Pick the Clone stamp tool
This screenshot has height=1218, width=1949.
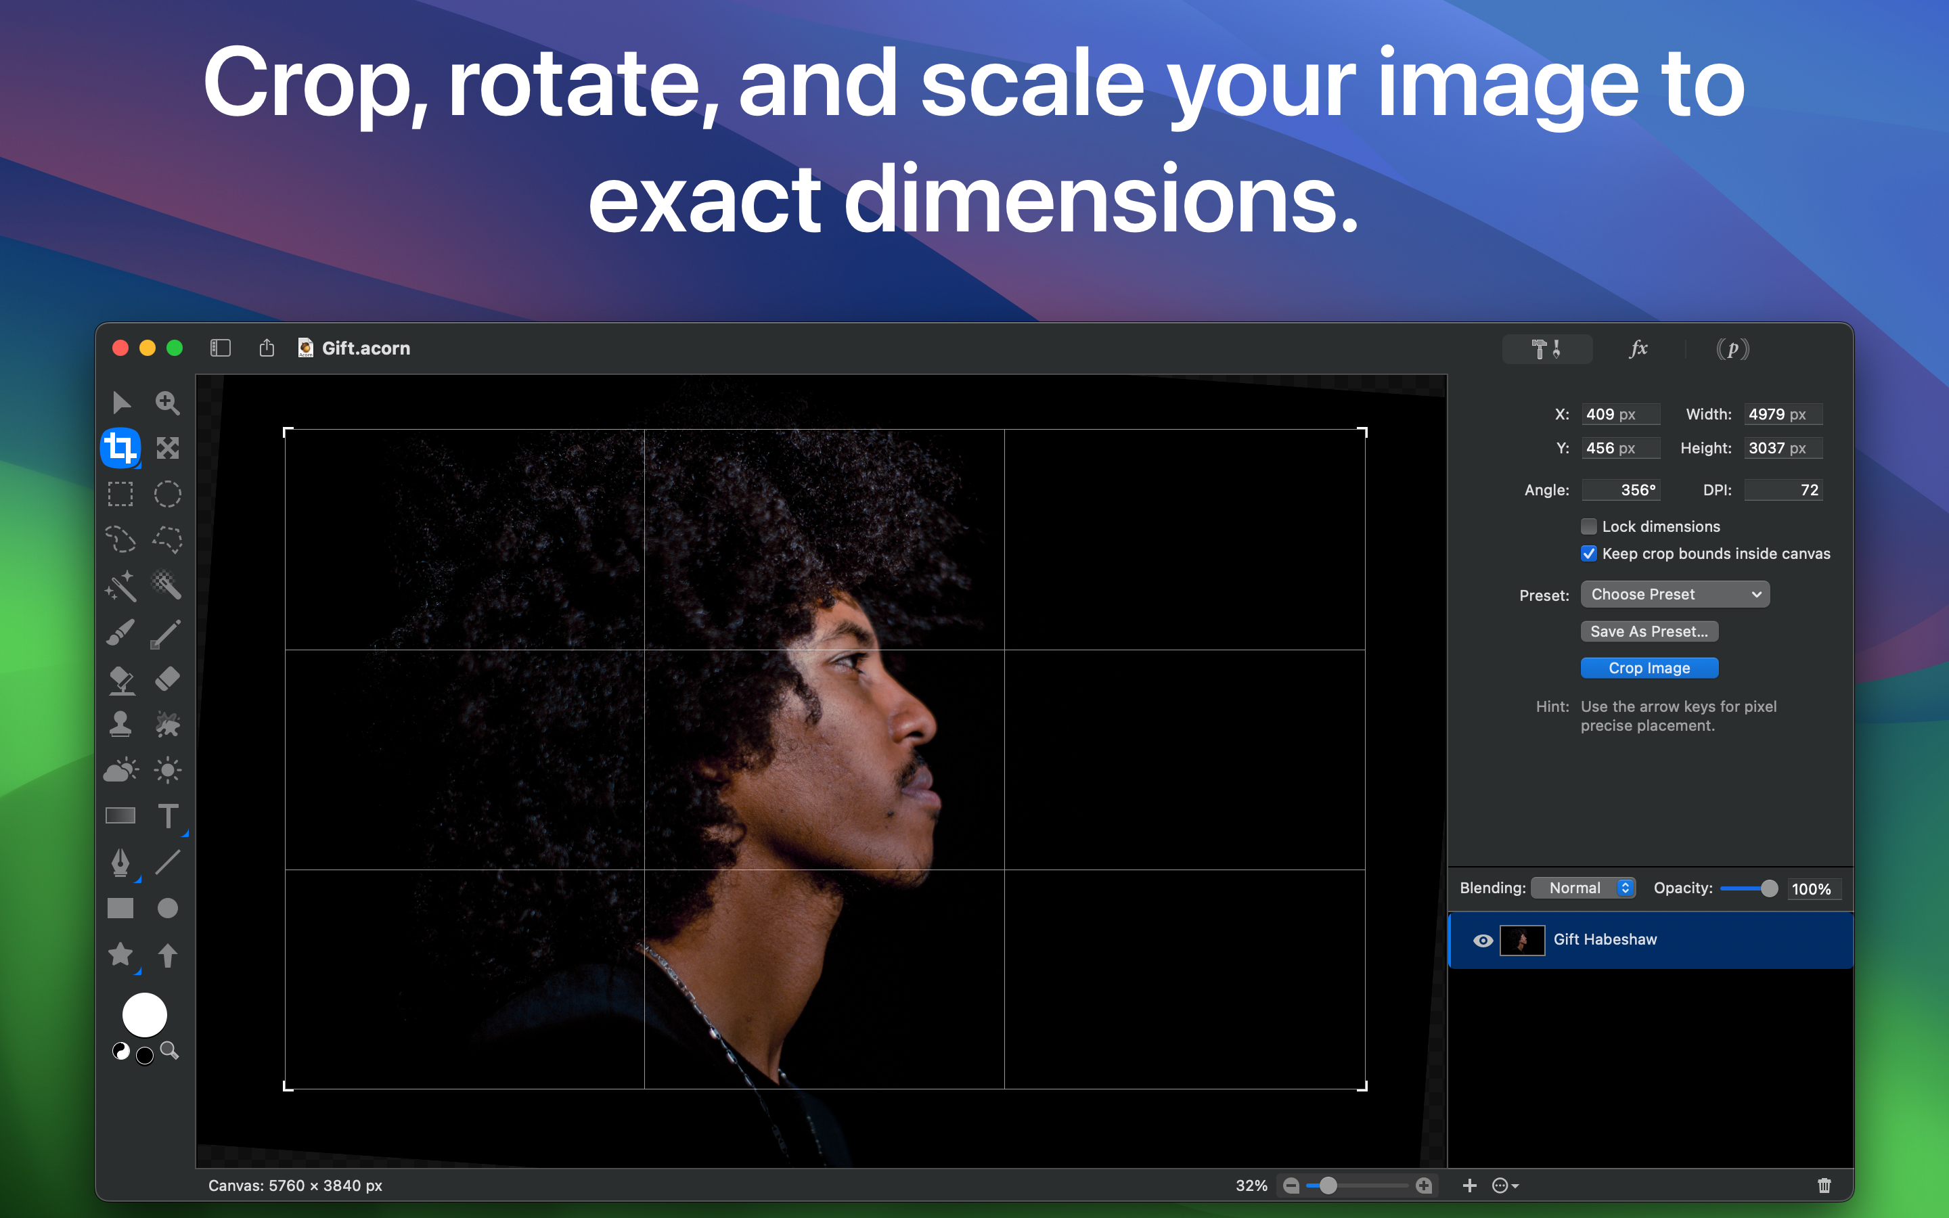121,724
